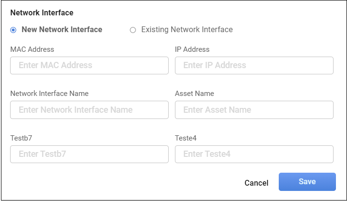Click the "Existing Network Interface" label text
Image resolution: width=347 pixels, height=201 pixels.
coord(187,30)
